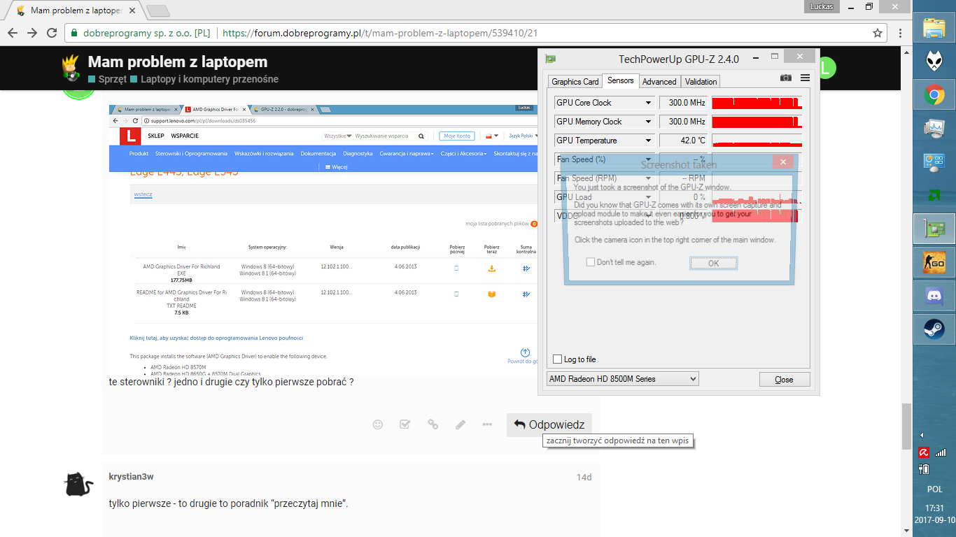Viewport: 956px width, 537px height.
Task: Click the GPU-Z Close button
Action: (x=784, y=379)
